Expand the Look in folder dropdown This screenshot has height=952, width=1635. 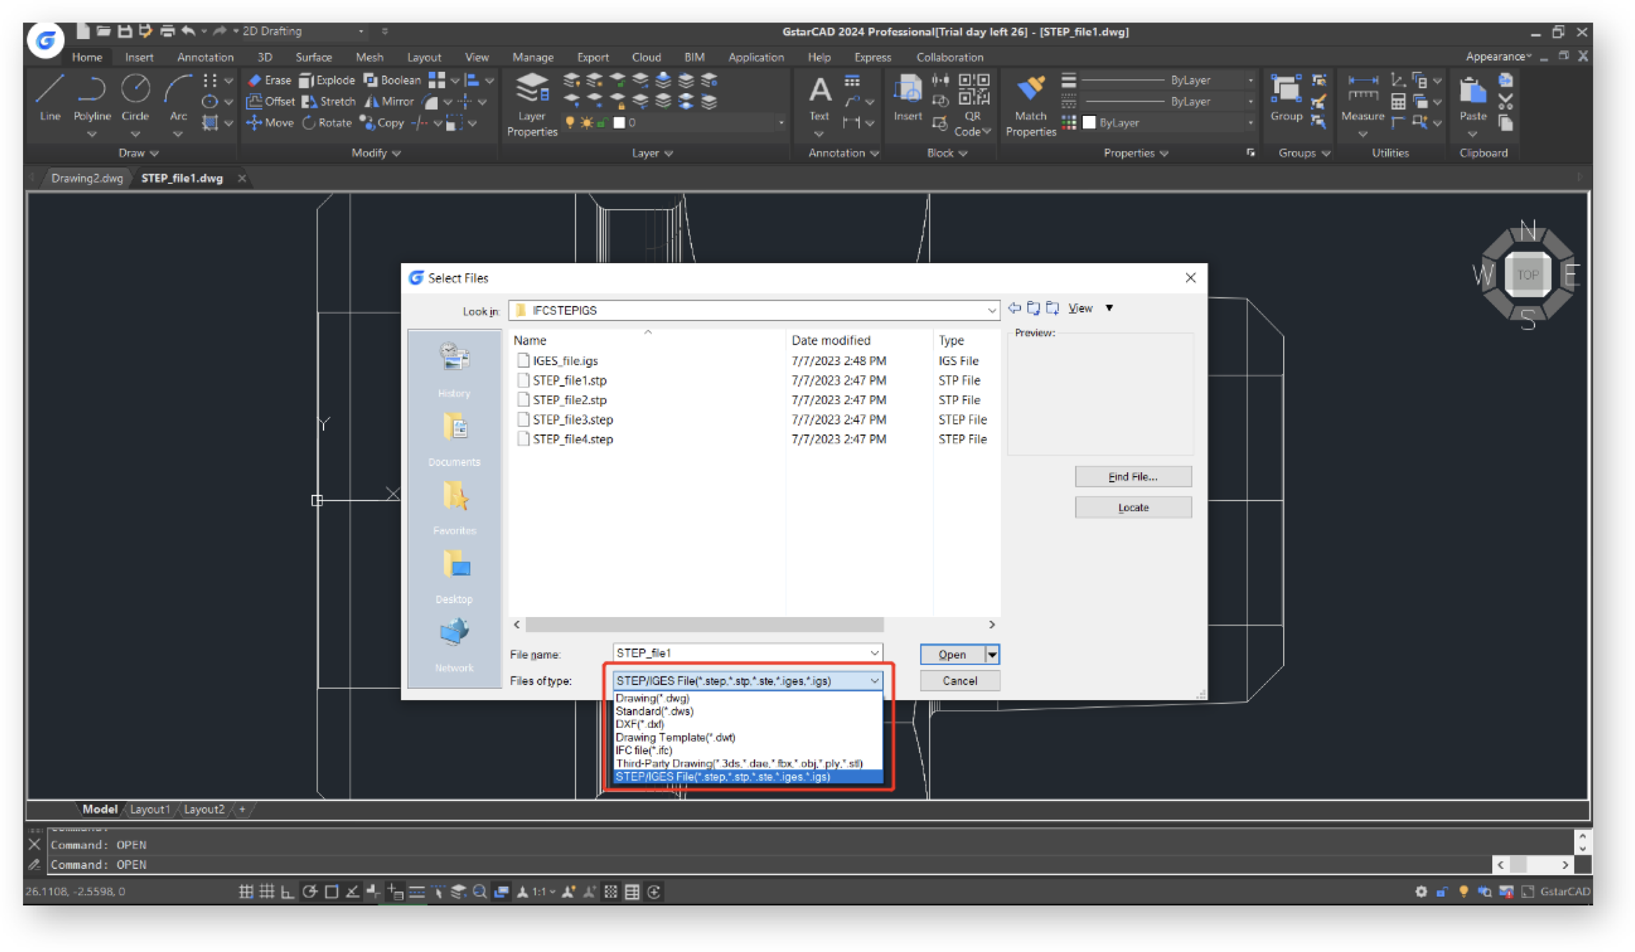pos(991,310)
